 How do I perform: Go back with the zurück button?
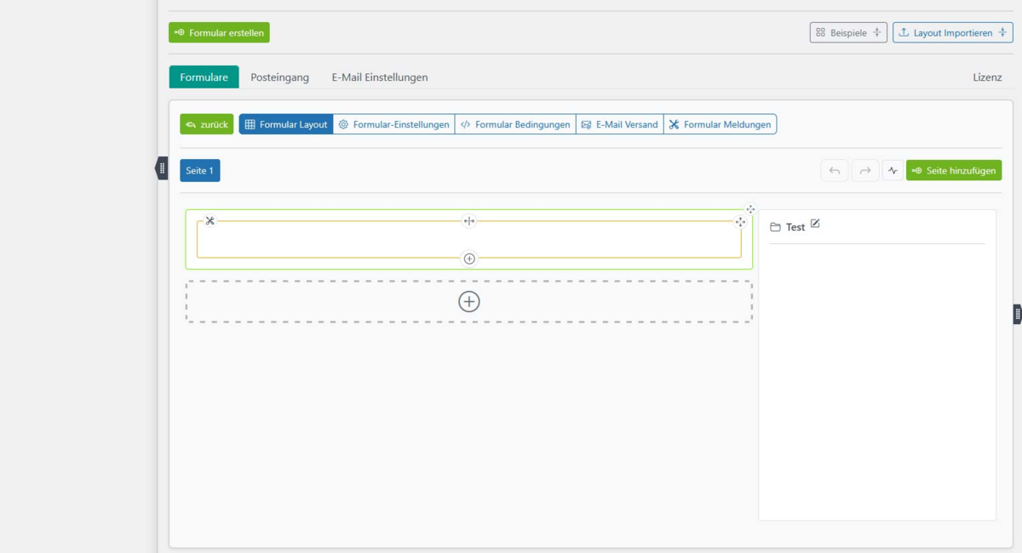(206, 124)
